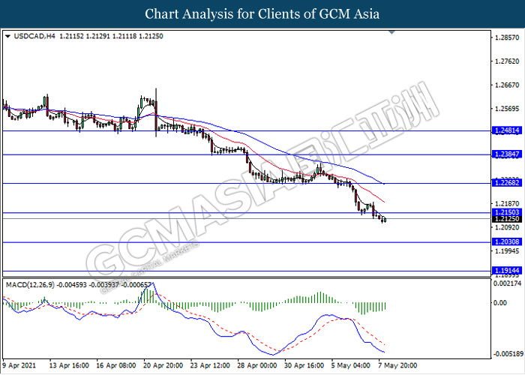Select the 1.21503 price level label

pyautogui.click(x=507, y=212)
